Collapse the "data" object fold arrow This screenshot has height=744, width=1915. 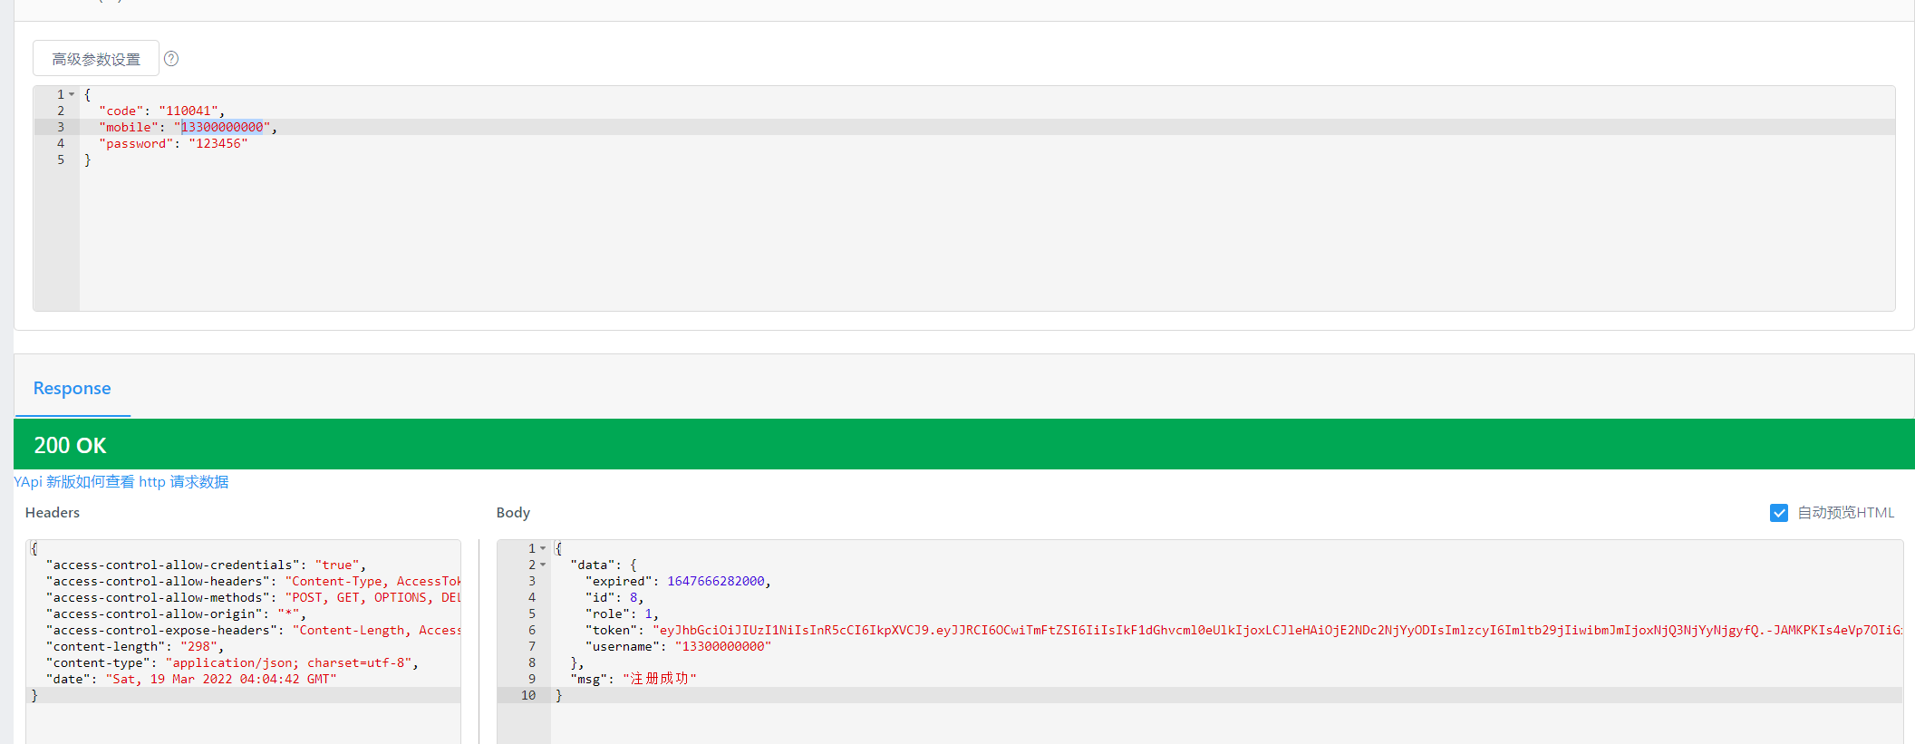coord(543,565)
